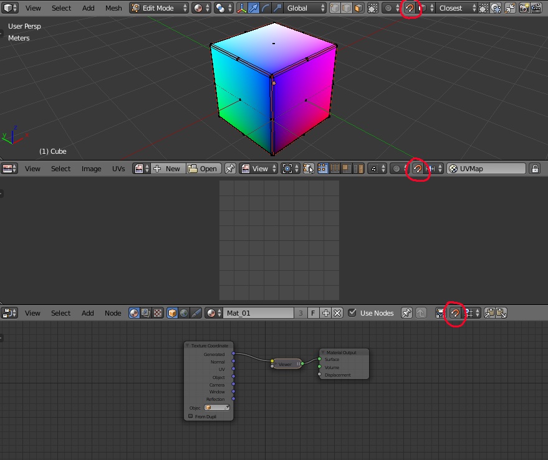Toggle UV lock icon next to UVMap
This screenshot has width=548, height=460.
tap(535, 169)
